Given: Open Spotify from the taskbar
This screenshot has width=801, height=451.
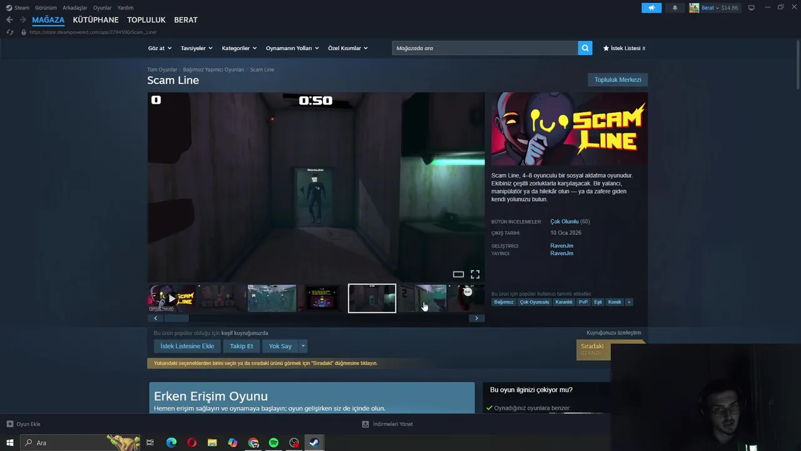Looking at the screenshot, I should pos(273,443).
